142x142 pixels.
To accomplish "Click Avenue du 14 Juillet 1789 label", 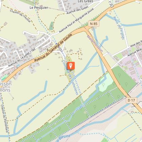I will pos(22,57).
